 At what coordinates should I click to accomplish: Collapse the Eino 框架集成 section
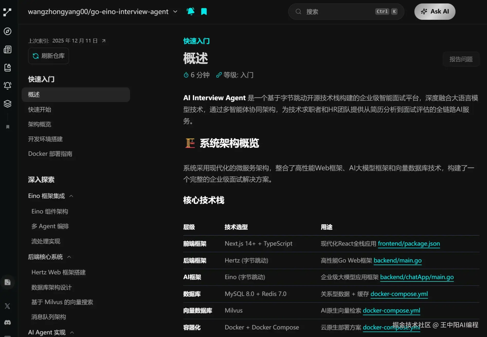coord(71,196)
